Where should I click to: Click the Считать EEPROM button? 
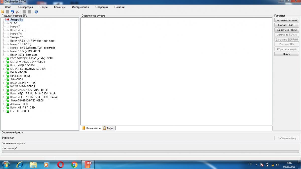[x=287, y=30]
